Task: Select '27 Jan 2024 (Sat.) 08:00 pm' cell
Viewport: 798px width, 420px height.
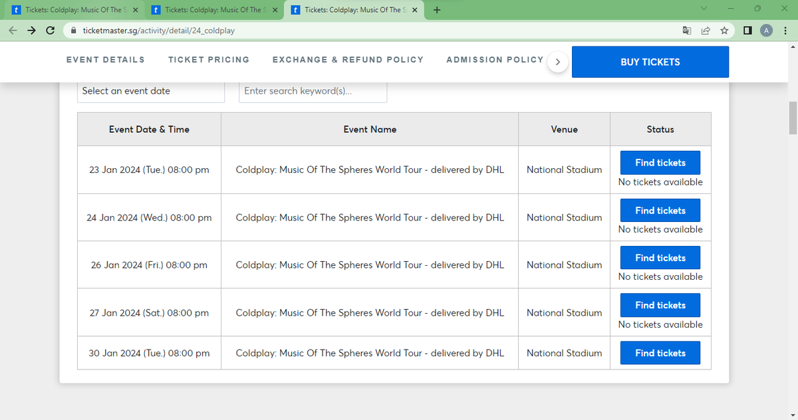Action: 149,312
